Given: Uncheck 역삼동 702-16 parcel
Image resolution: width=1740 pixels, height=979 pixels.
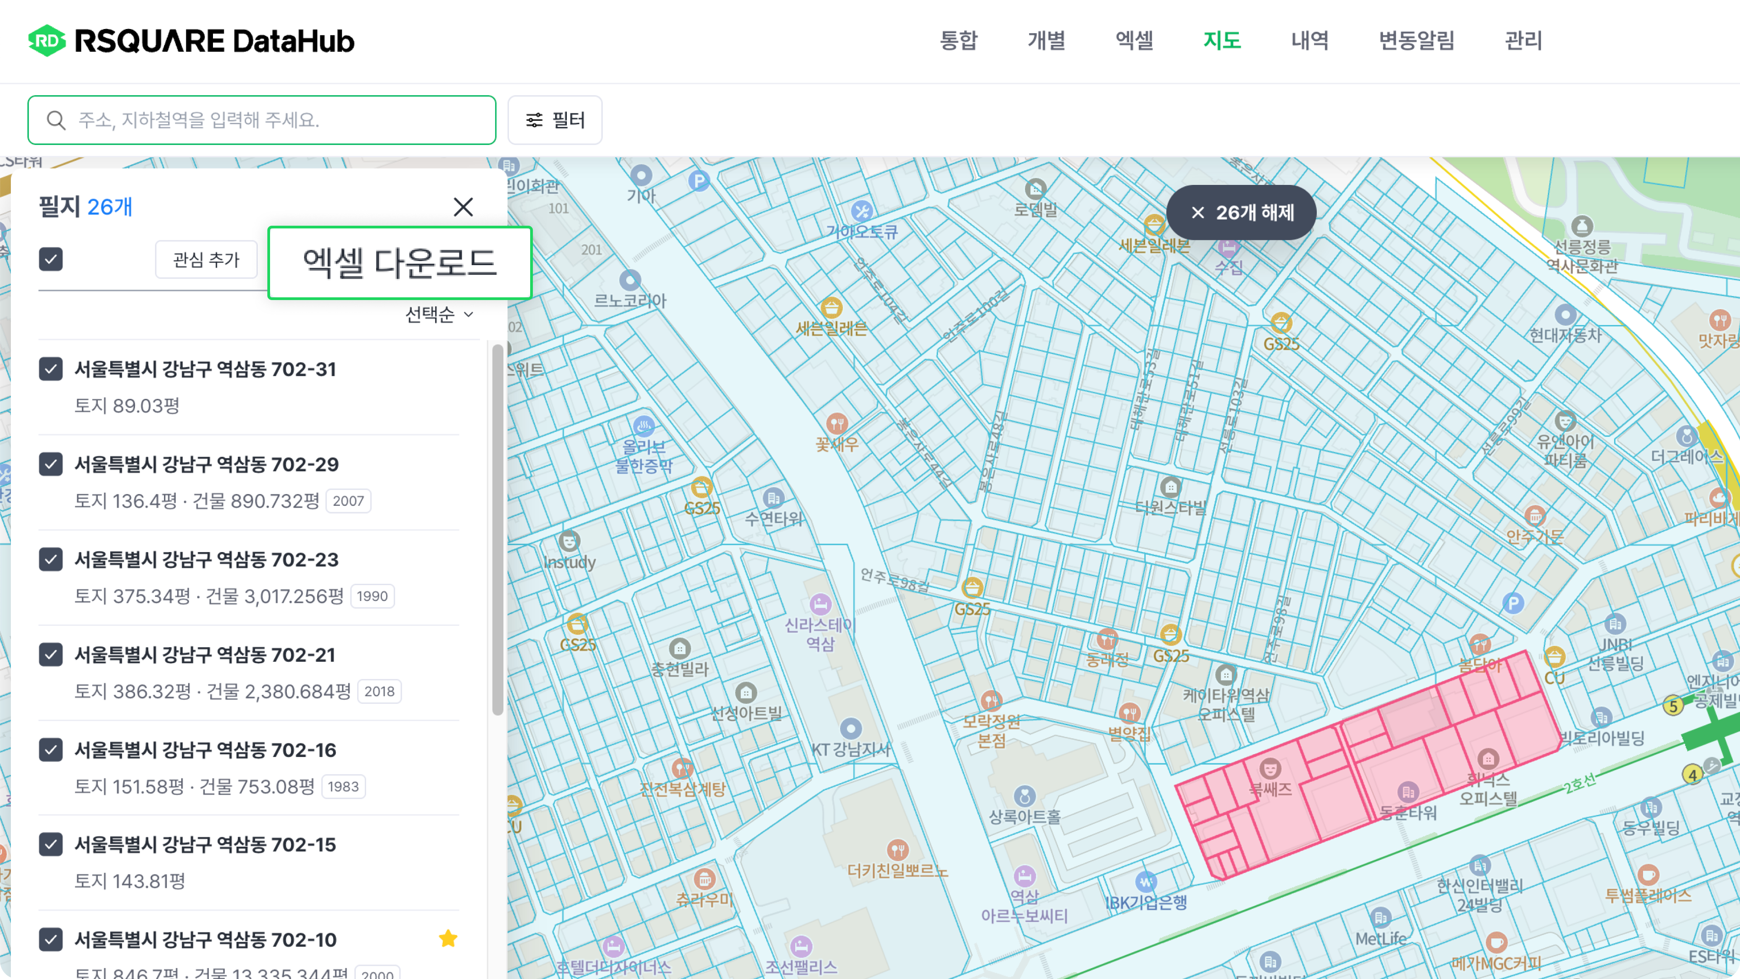Looking at the screenshot, I should click(51, 750).
